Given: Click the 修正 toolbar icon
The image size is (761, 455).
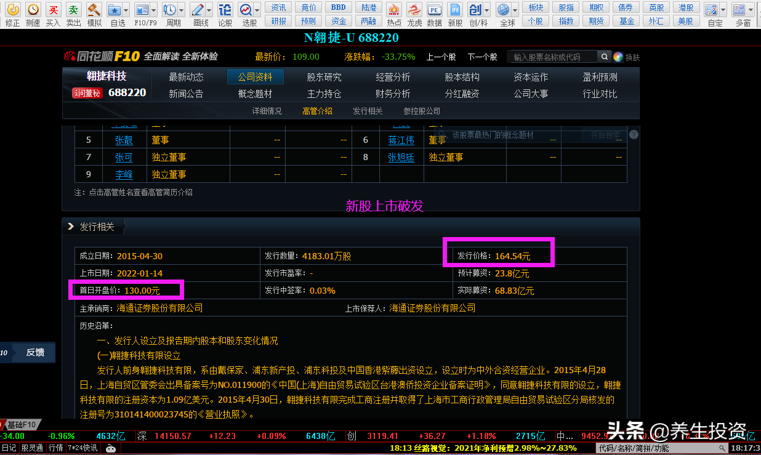Looking at the screenshot, I should 12,10.
